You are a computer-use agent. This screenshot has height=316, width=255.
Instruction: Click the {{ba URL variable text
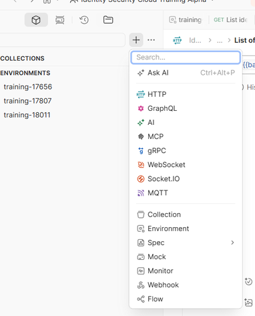(x=249, y=65)
